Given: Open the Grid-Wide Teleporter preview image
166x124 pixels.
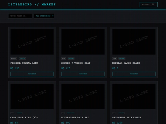Looking at the screenshot, I should (x=134, y=96).
